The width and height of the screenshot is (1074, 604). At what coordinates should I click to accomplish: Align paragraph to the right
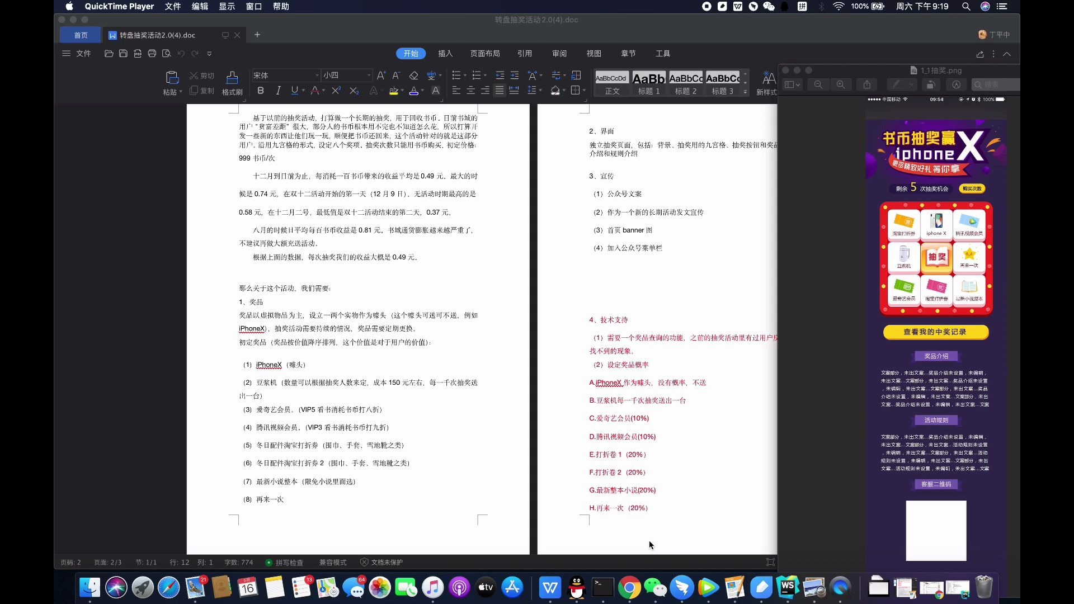tap(485, 91)
